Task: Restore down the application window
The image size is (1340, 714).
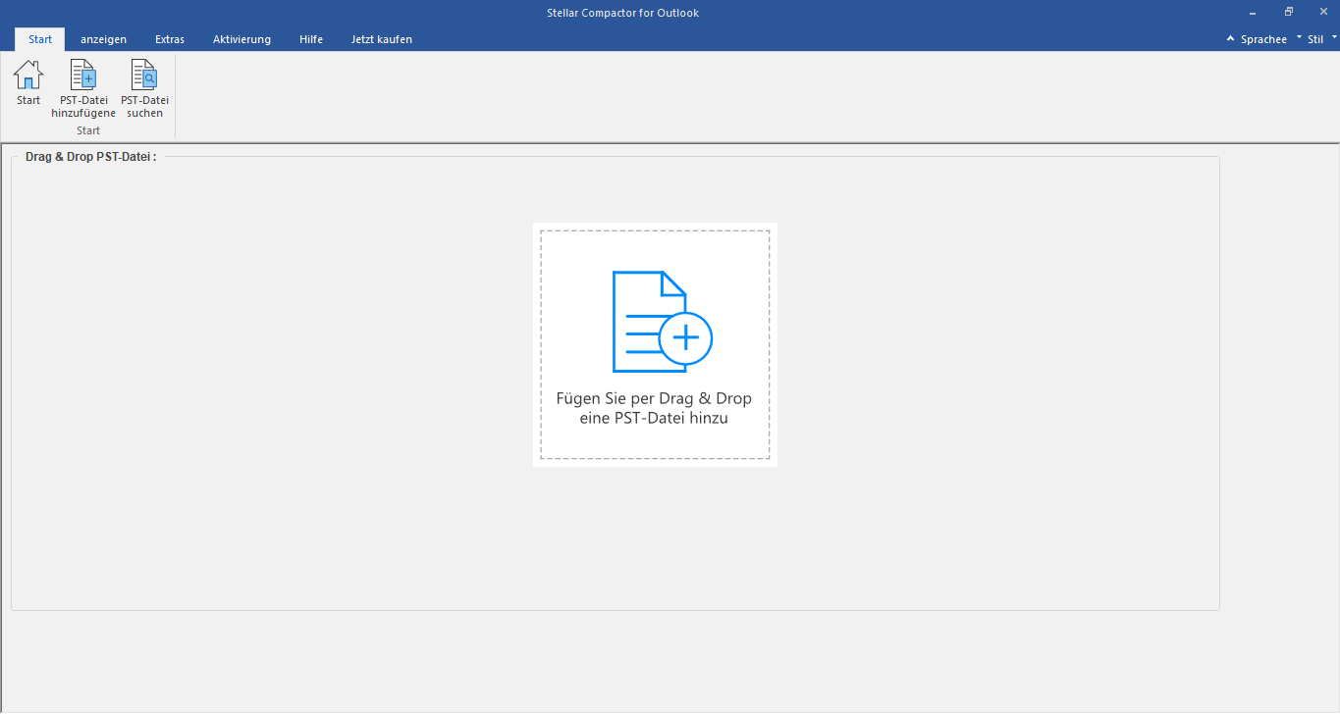Action: pos(1287,11)
